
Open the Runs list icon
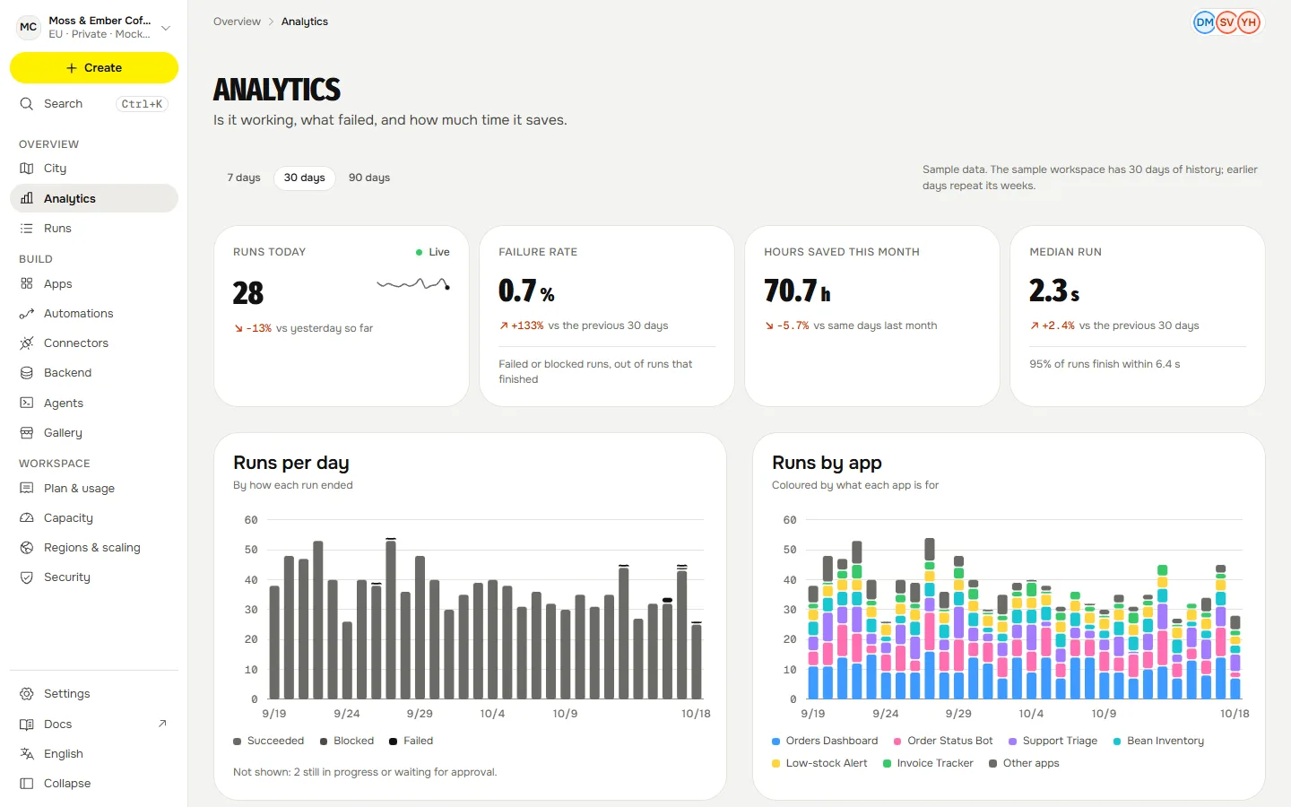coord(27,229)
